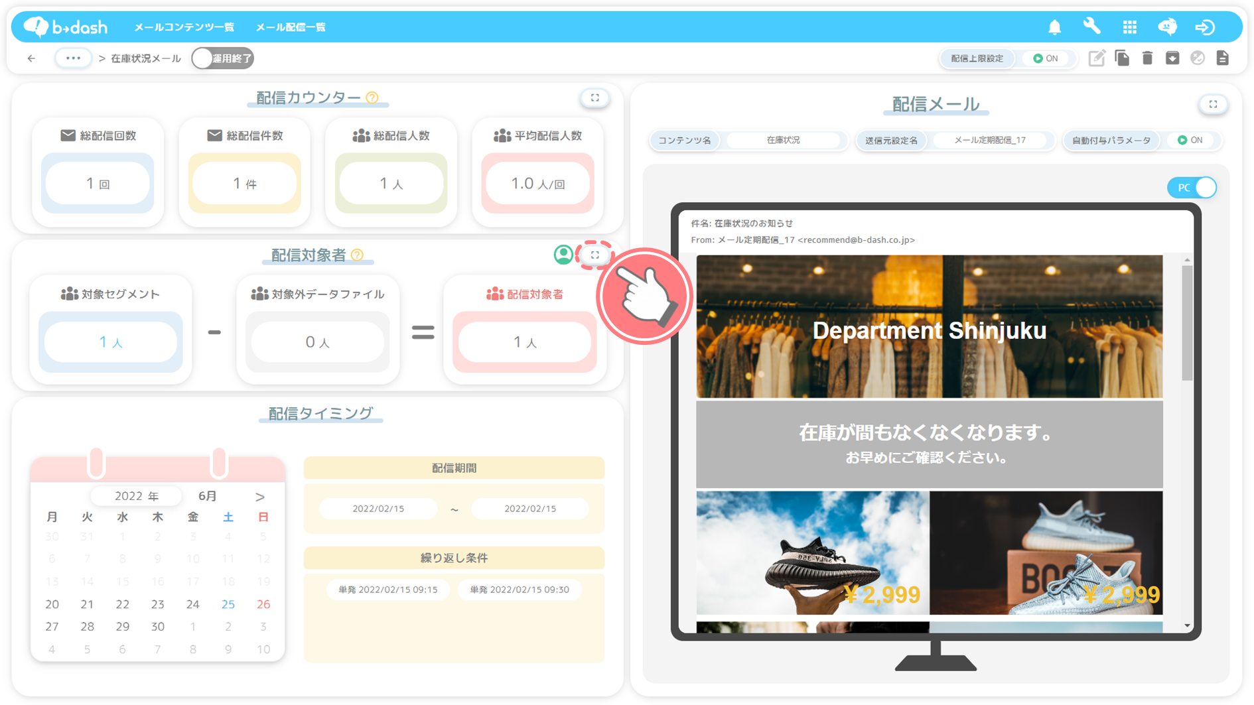Toggle 自動付与パラメータ ON switch
The image size is (1254, 705).
tap(1191, 140)
